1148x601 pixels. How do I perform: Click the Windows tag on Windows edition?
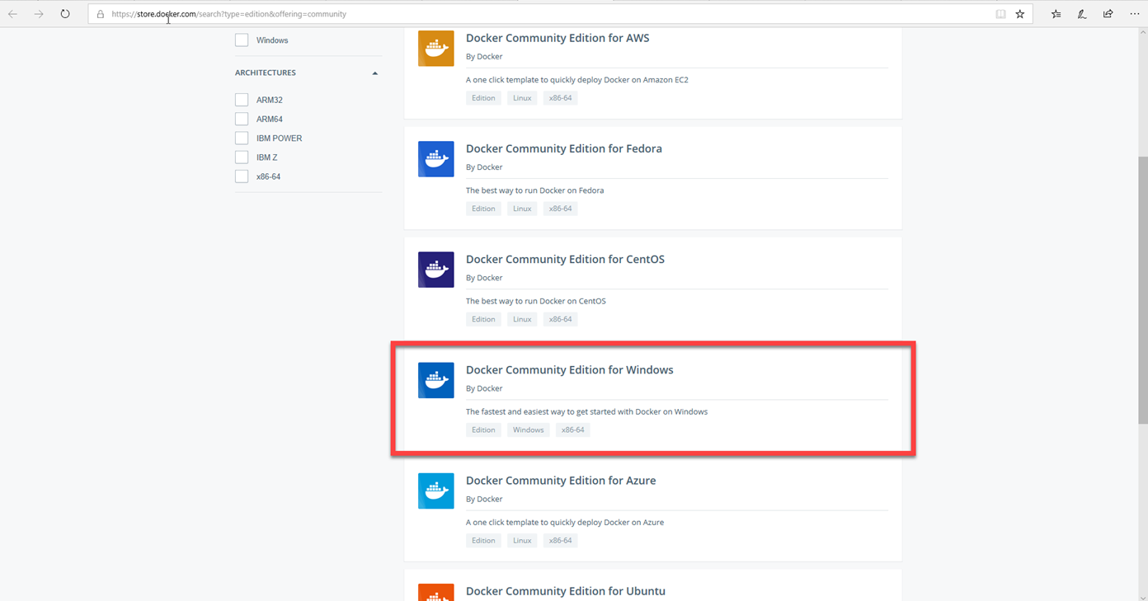pos(529,430)
